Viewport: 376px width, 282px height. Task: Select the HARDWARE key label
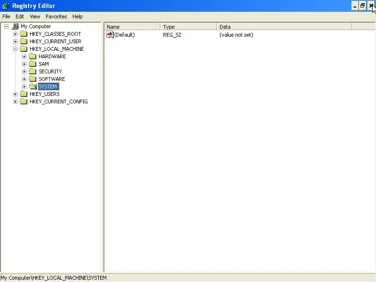coord(52,56)
